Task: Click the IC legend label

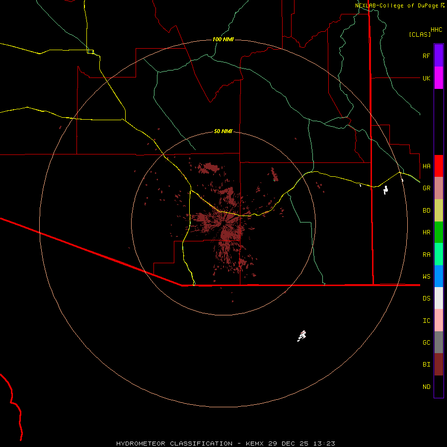Action: (426, 321)
